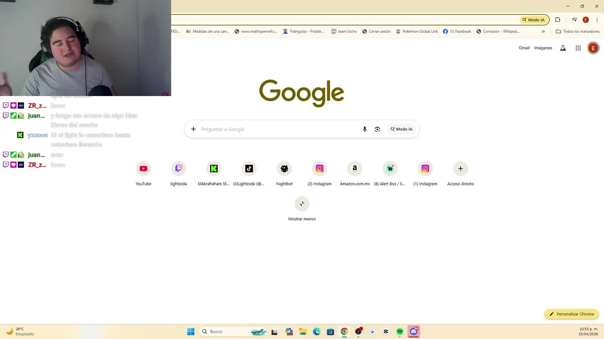
Task: Open the Gmail link
Action: 524,48
